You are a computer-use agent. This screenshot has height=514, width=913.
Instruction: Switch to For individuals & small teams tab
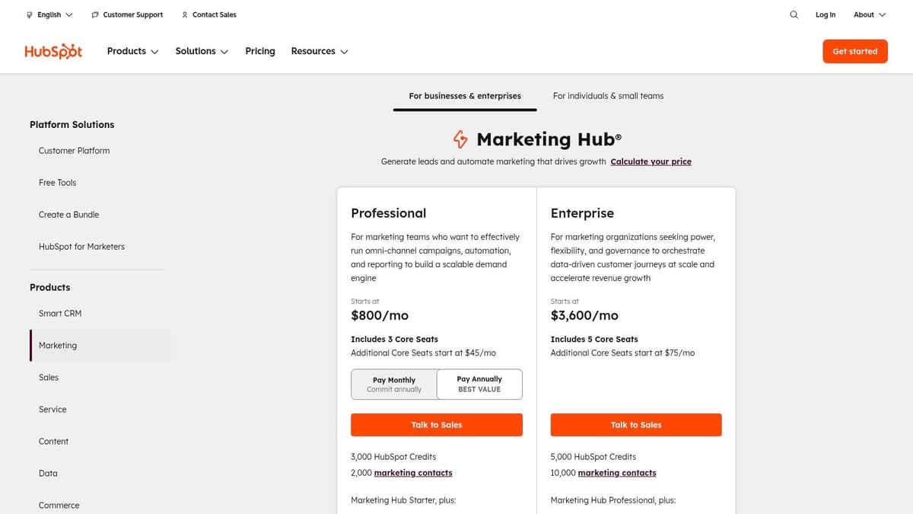[x=607, y=96]
